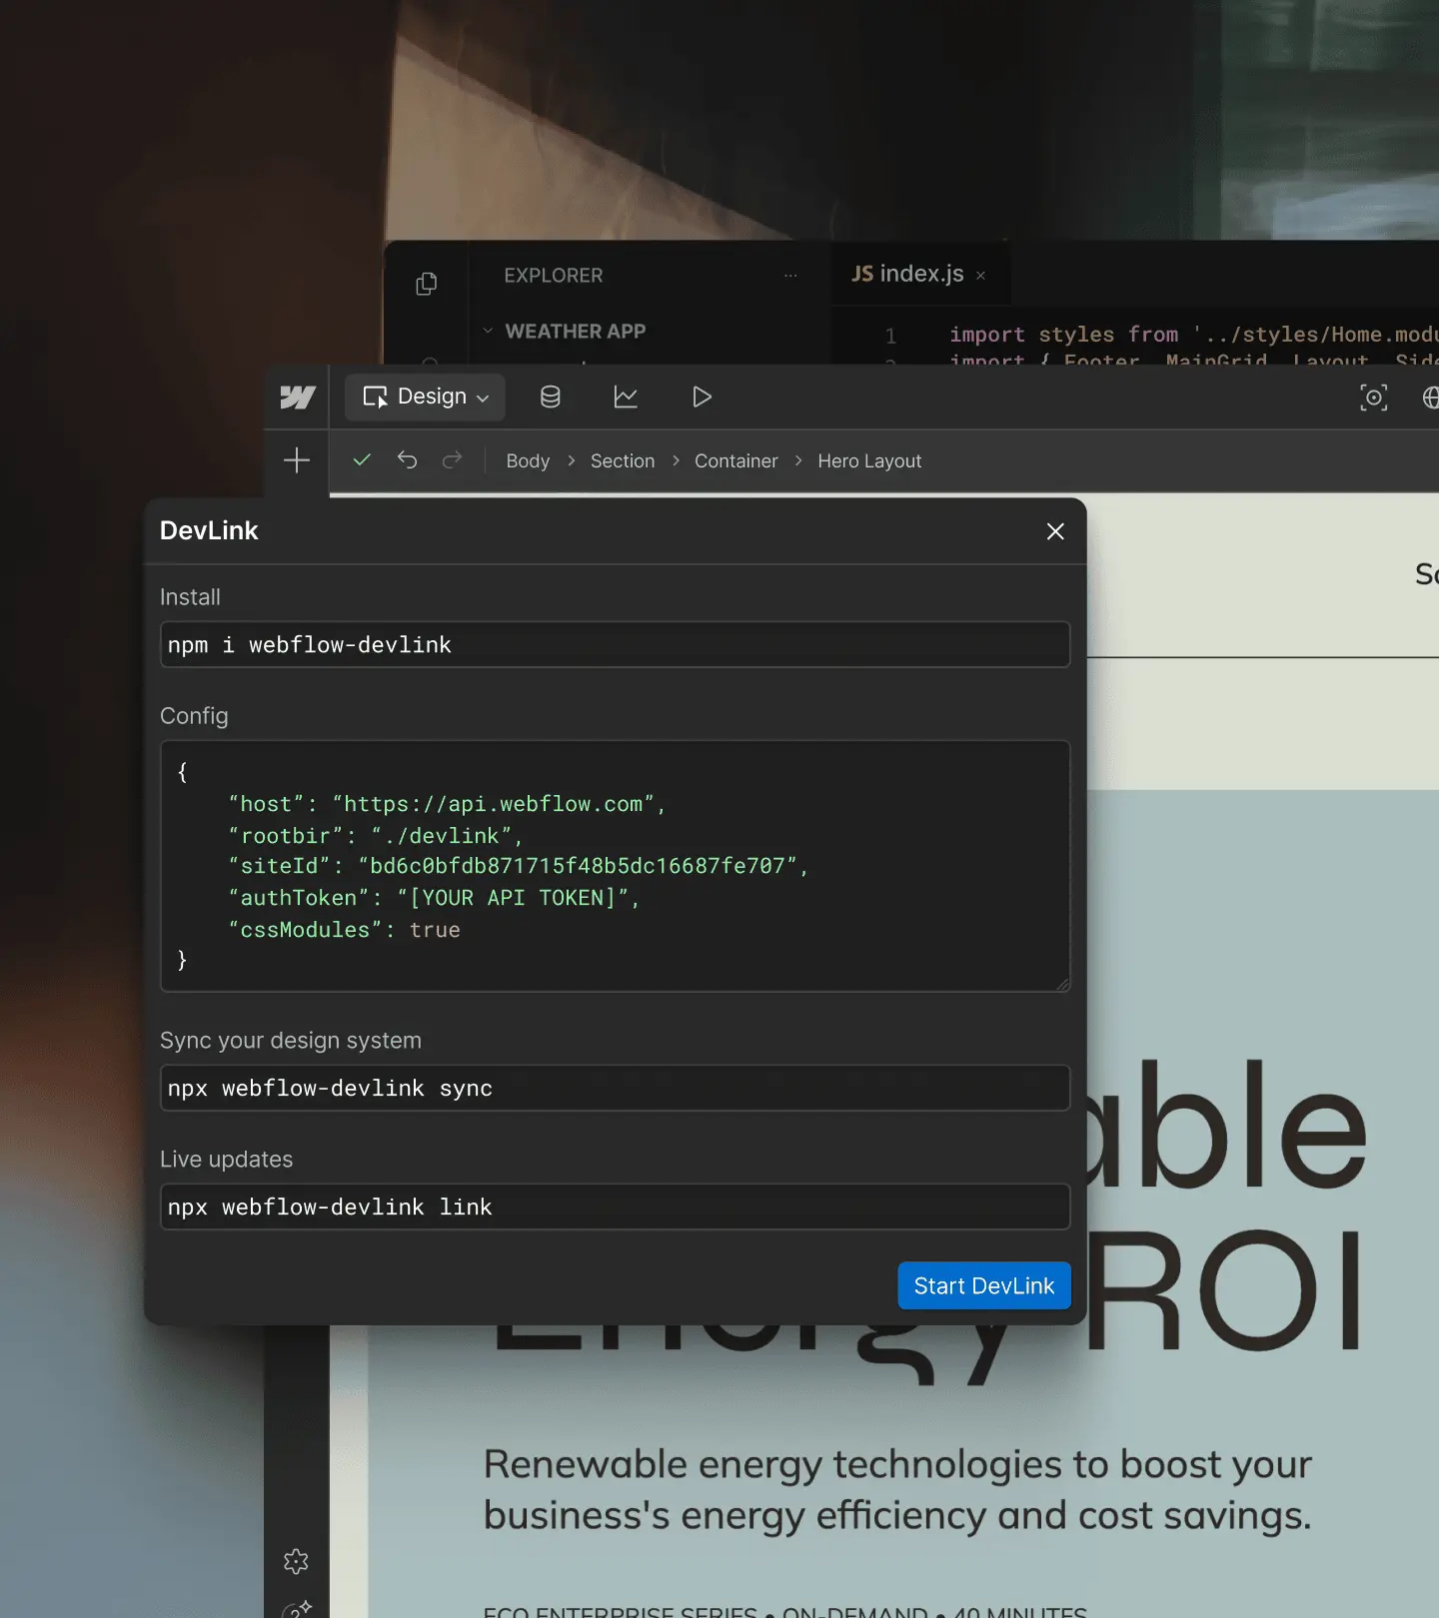Click inside the Config JSON text area
Viewport: 1439px width, 1618px height.
615,866
